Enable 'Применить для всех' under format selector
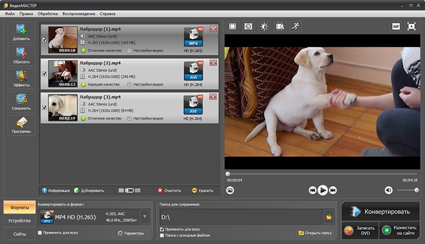 click(x=40, y=233)
